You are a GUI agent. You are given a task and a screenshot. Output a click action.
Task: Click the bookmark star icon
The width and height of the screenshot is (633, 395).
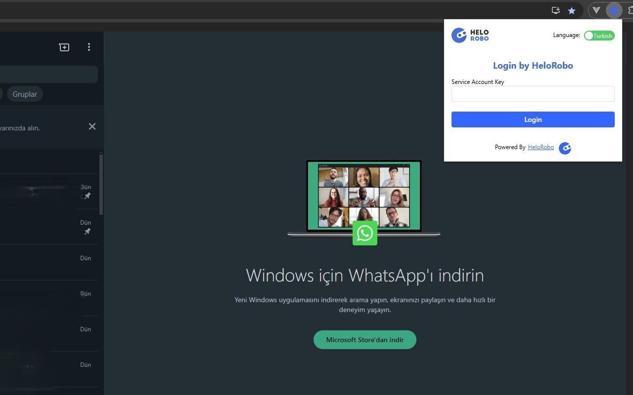pyautogui.click(x=572, y=10)
